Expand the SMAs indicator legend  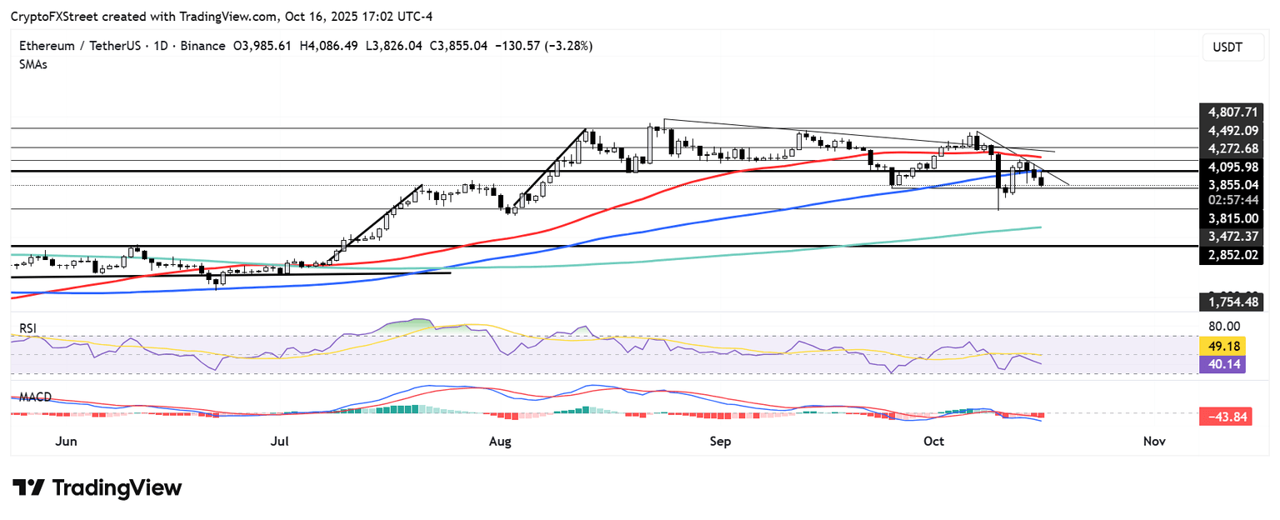32,64
